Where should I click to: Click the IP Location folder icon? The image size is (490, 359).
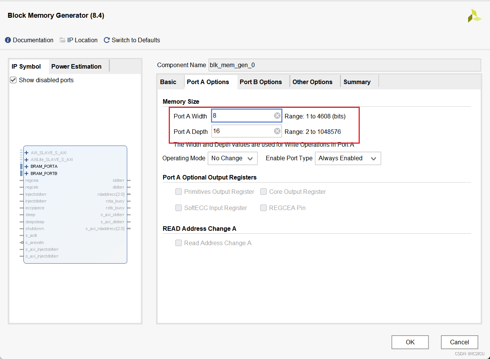62,40
